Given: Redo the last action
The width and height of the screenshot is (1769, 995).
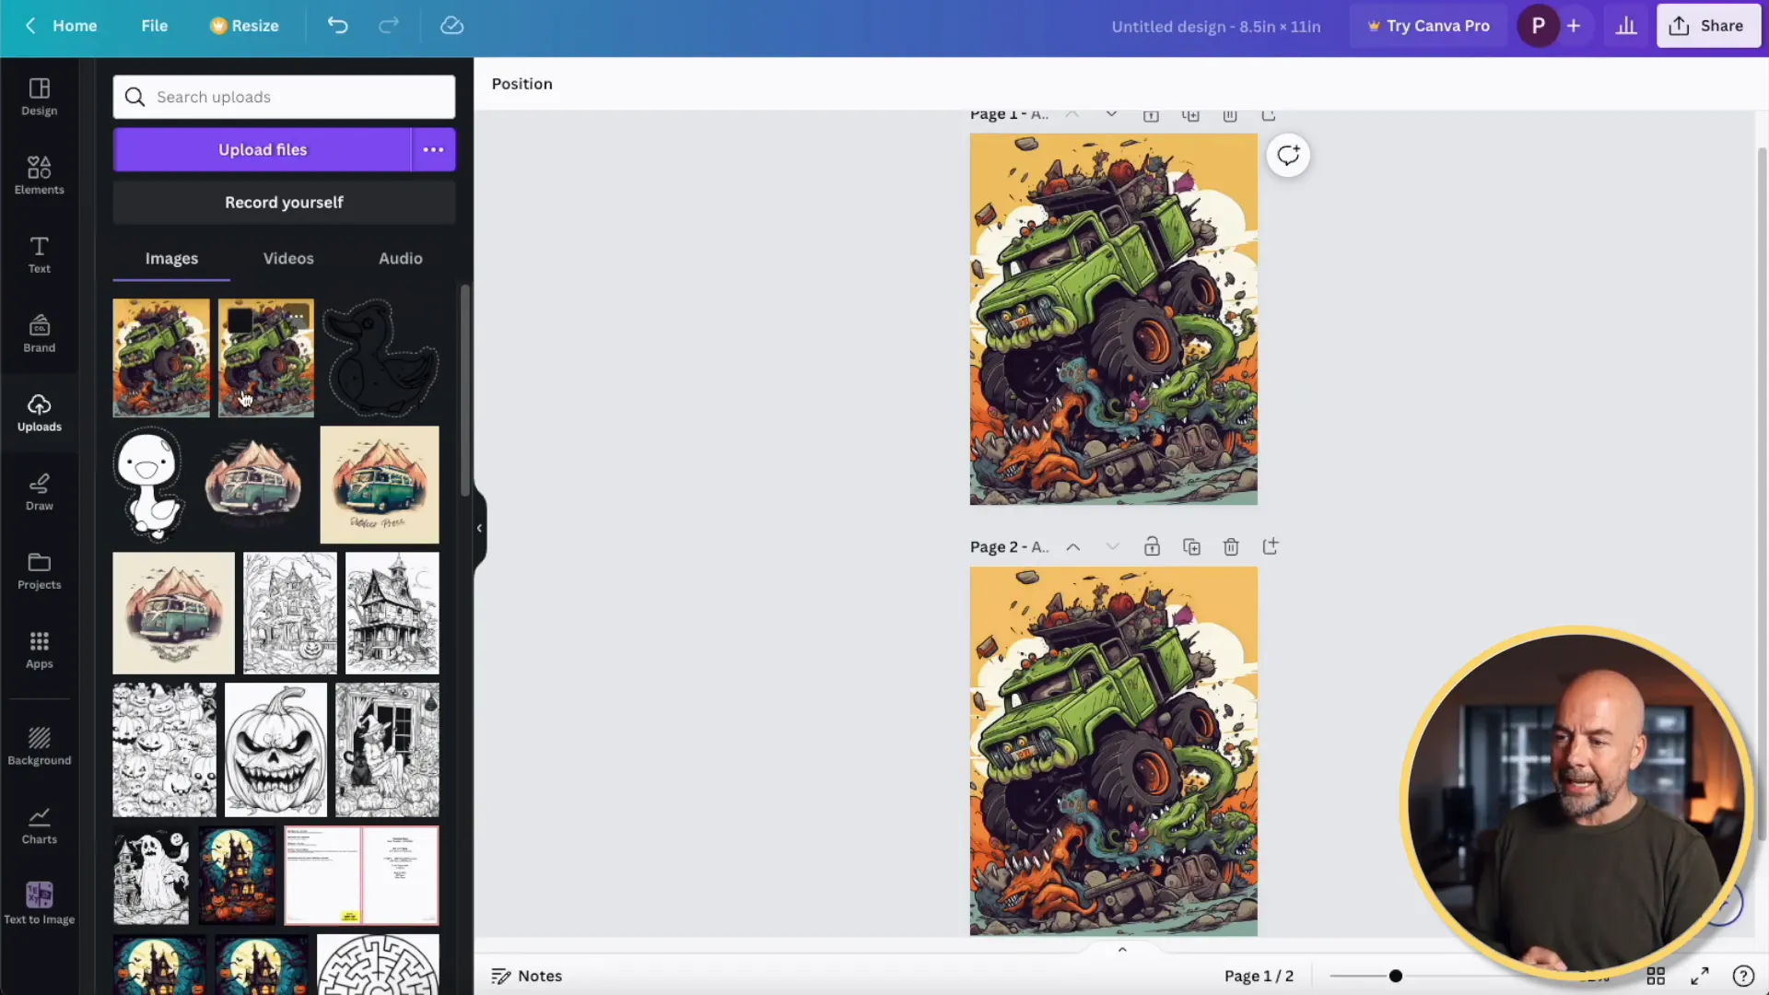Looking at the screenshot, I should (389, 26).
